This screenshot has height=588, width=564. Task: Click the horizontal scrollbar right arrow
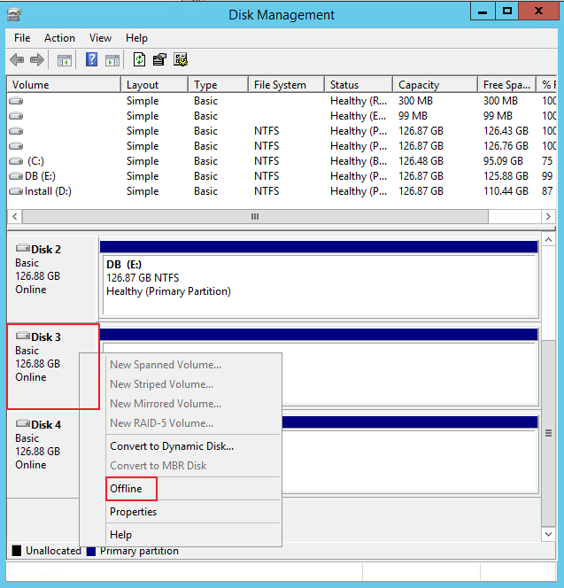pos(548,216)
